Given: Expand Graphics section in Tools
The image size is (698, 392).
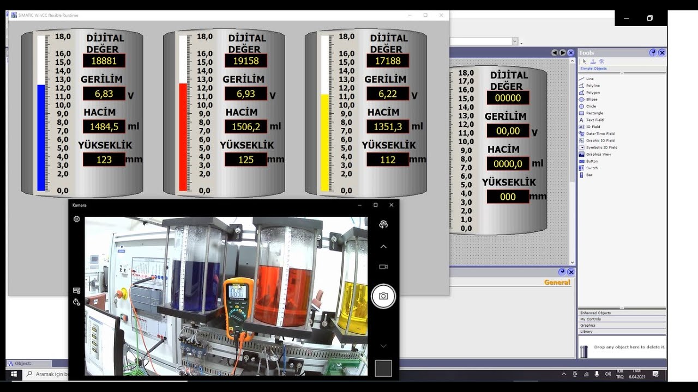Looking at the screenshot, I should pos(622,325).
